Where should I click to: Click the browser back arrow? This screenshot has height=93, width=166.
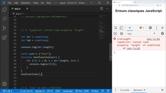[114, 5]
